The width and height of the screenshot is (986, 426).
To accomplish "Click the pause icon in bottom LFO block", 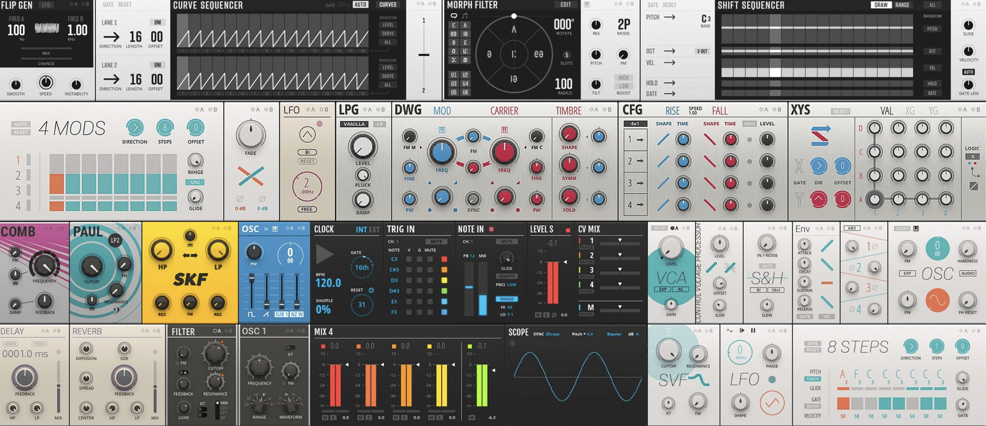I will pos(753,331).
